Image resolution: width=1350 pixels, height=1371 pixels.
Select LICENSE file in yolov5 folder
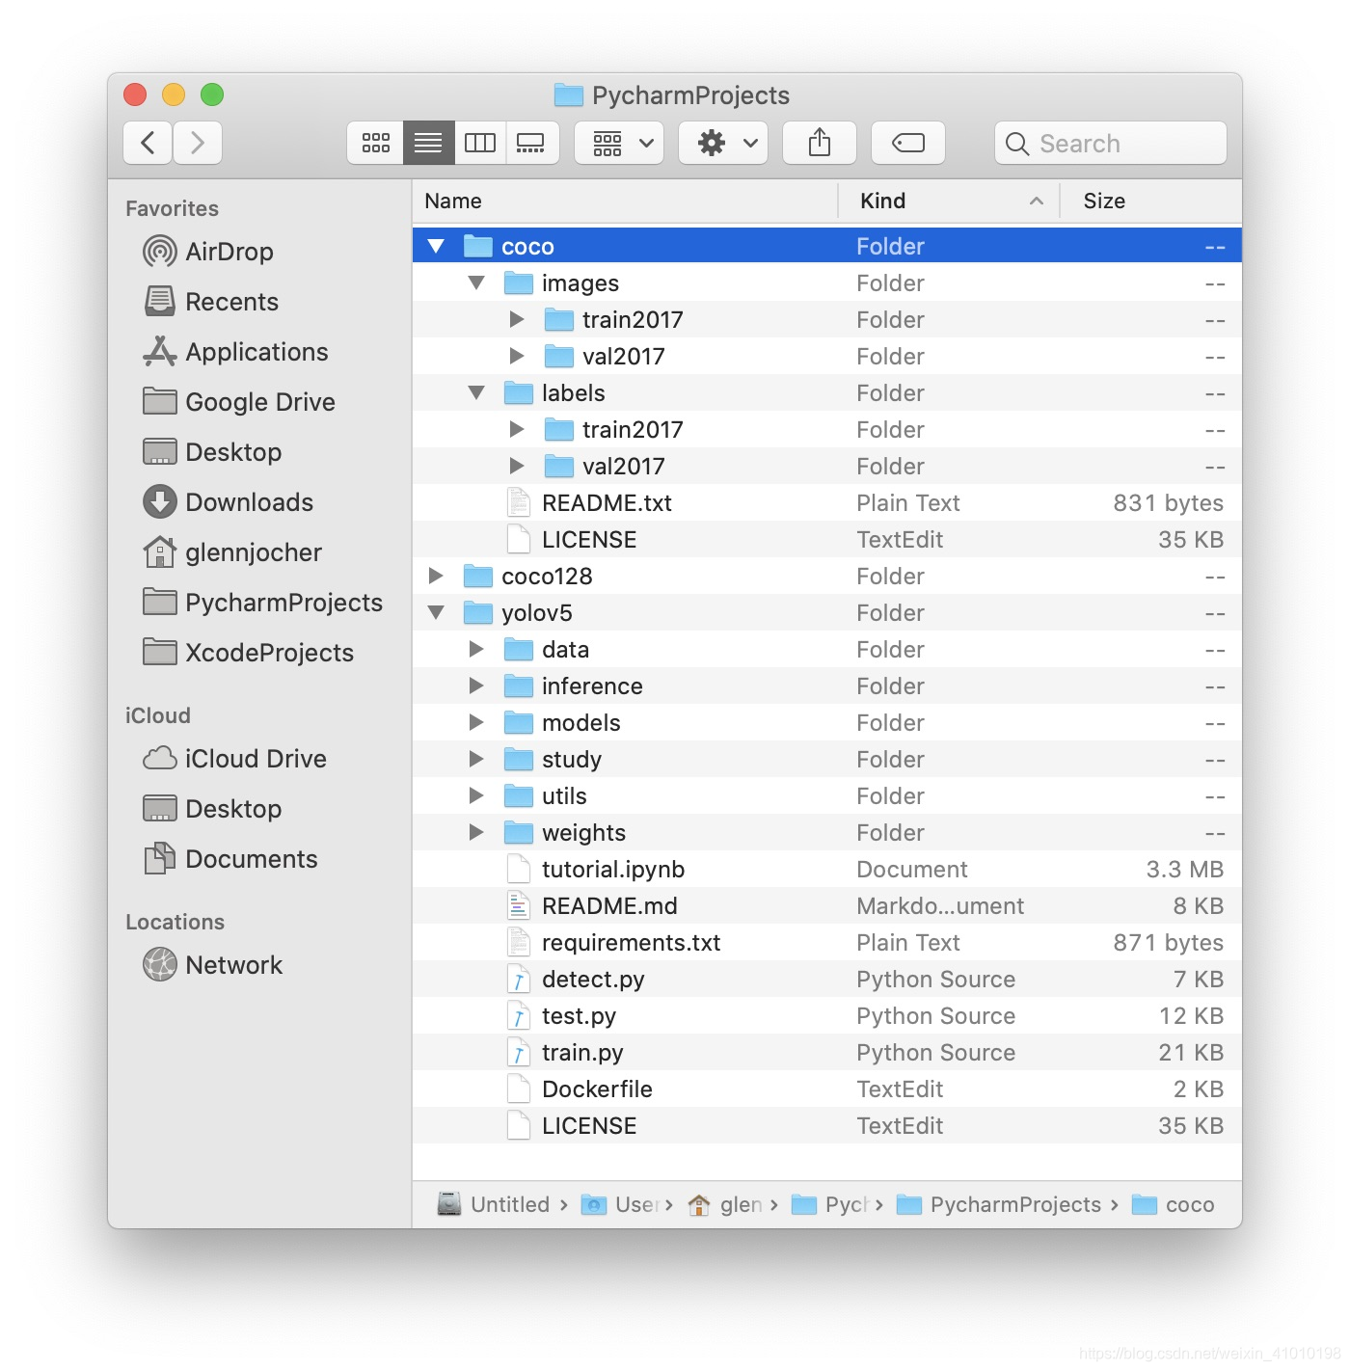pos(827,1126)
